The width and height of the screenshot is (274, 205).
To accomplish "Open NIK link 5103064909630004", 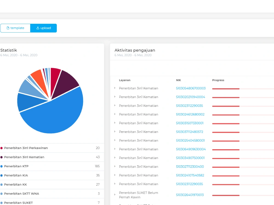I will [x=191, y=149].
